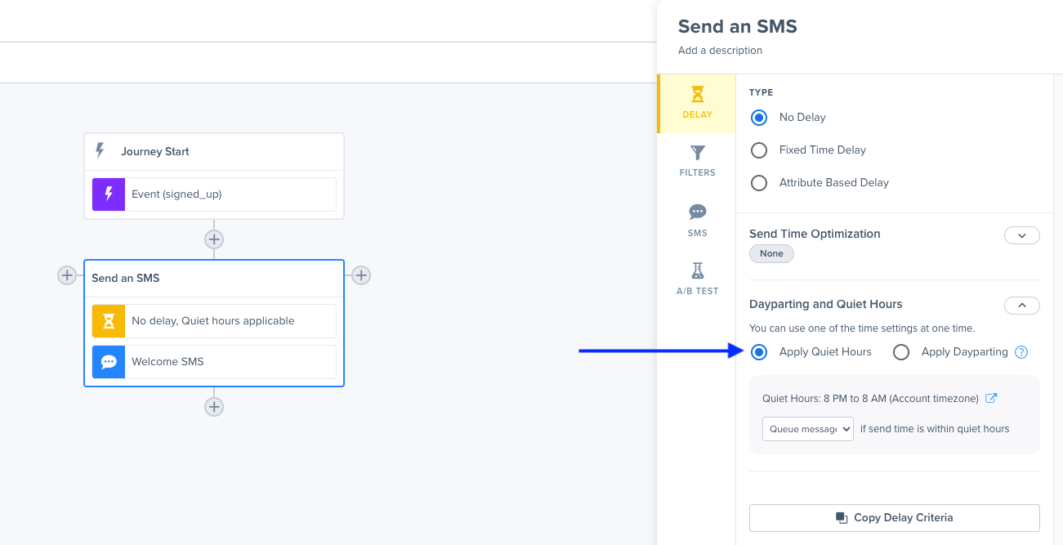Click the Copy Delay Criteria button

point(895,518)
